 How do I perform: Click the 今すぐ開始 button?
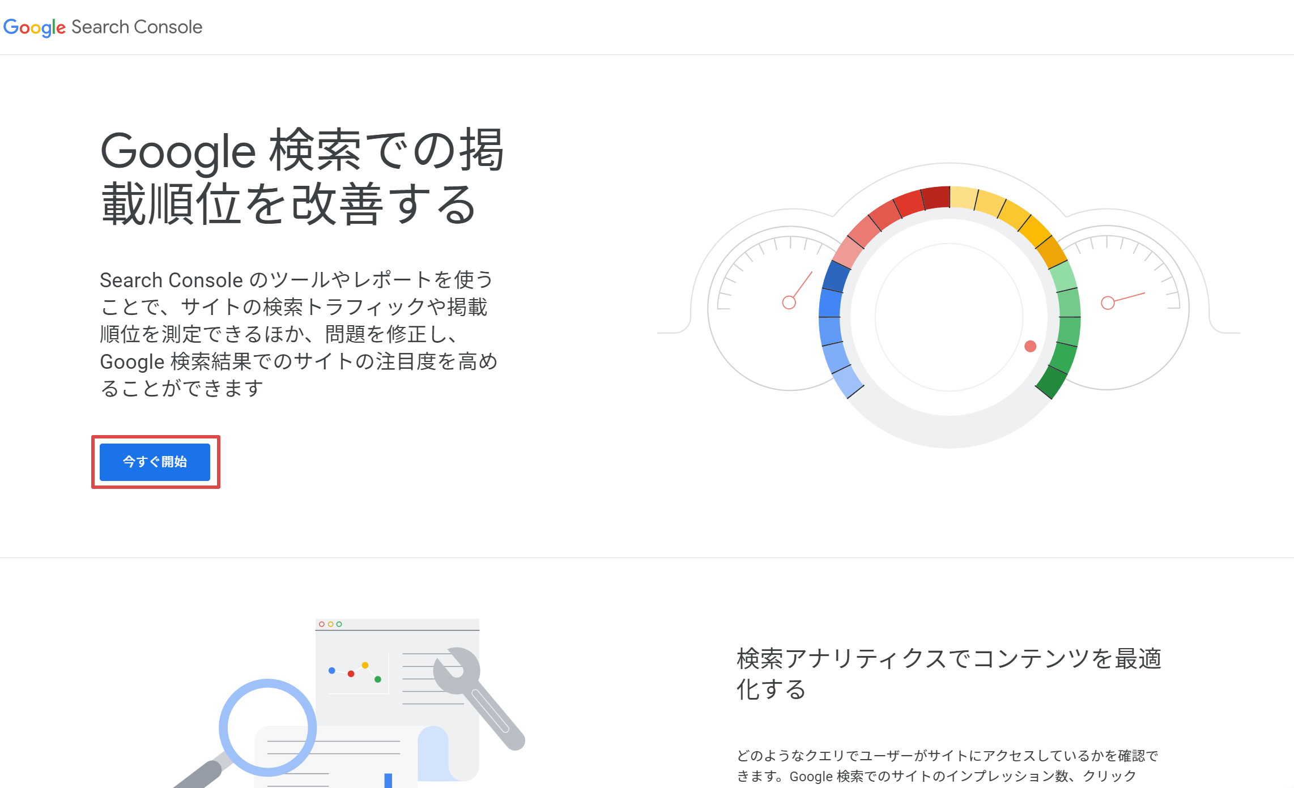[x=155, y=462]
